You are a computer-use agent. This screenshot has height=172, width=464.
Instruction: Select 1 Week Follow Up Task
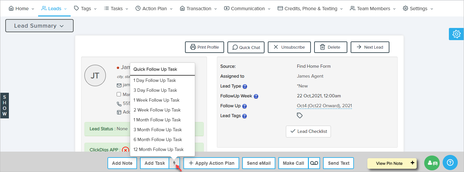156,100
